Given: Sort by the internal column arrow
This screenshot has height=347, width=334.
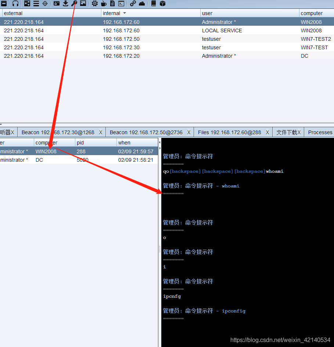Looking at the screenshot, I should (x=125, y=13).
